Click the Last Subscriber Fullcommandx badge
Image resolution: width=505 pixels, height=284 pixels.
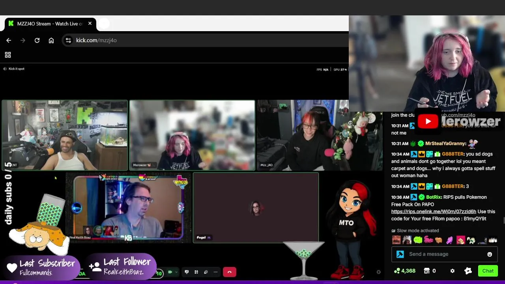point(42,267)
